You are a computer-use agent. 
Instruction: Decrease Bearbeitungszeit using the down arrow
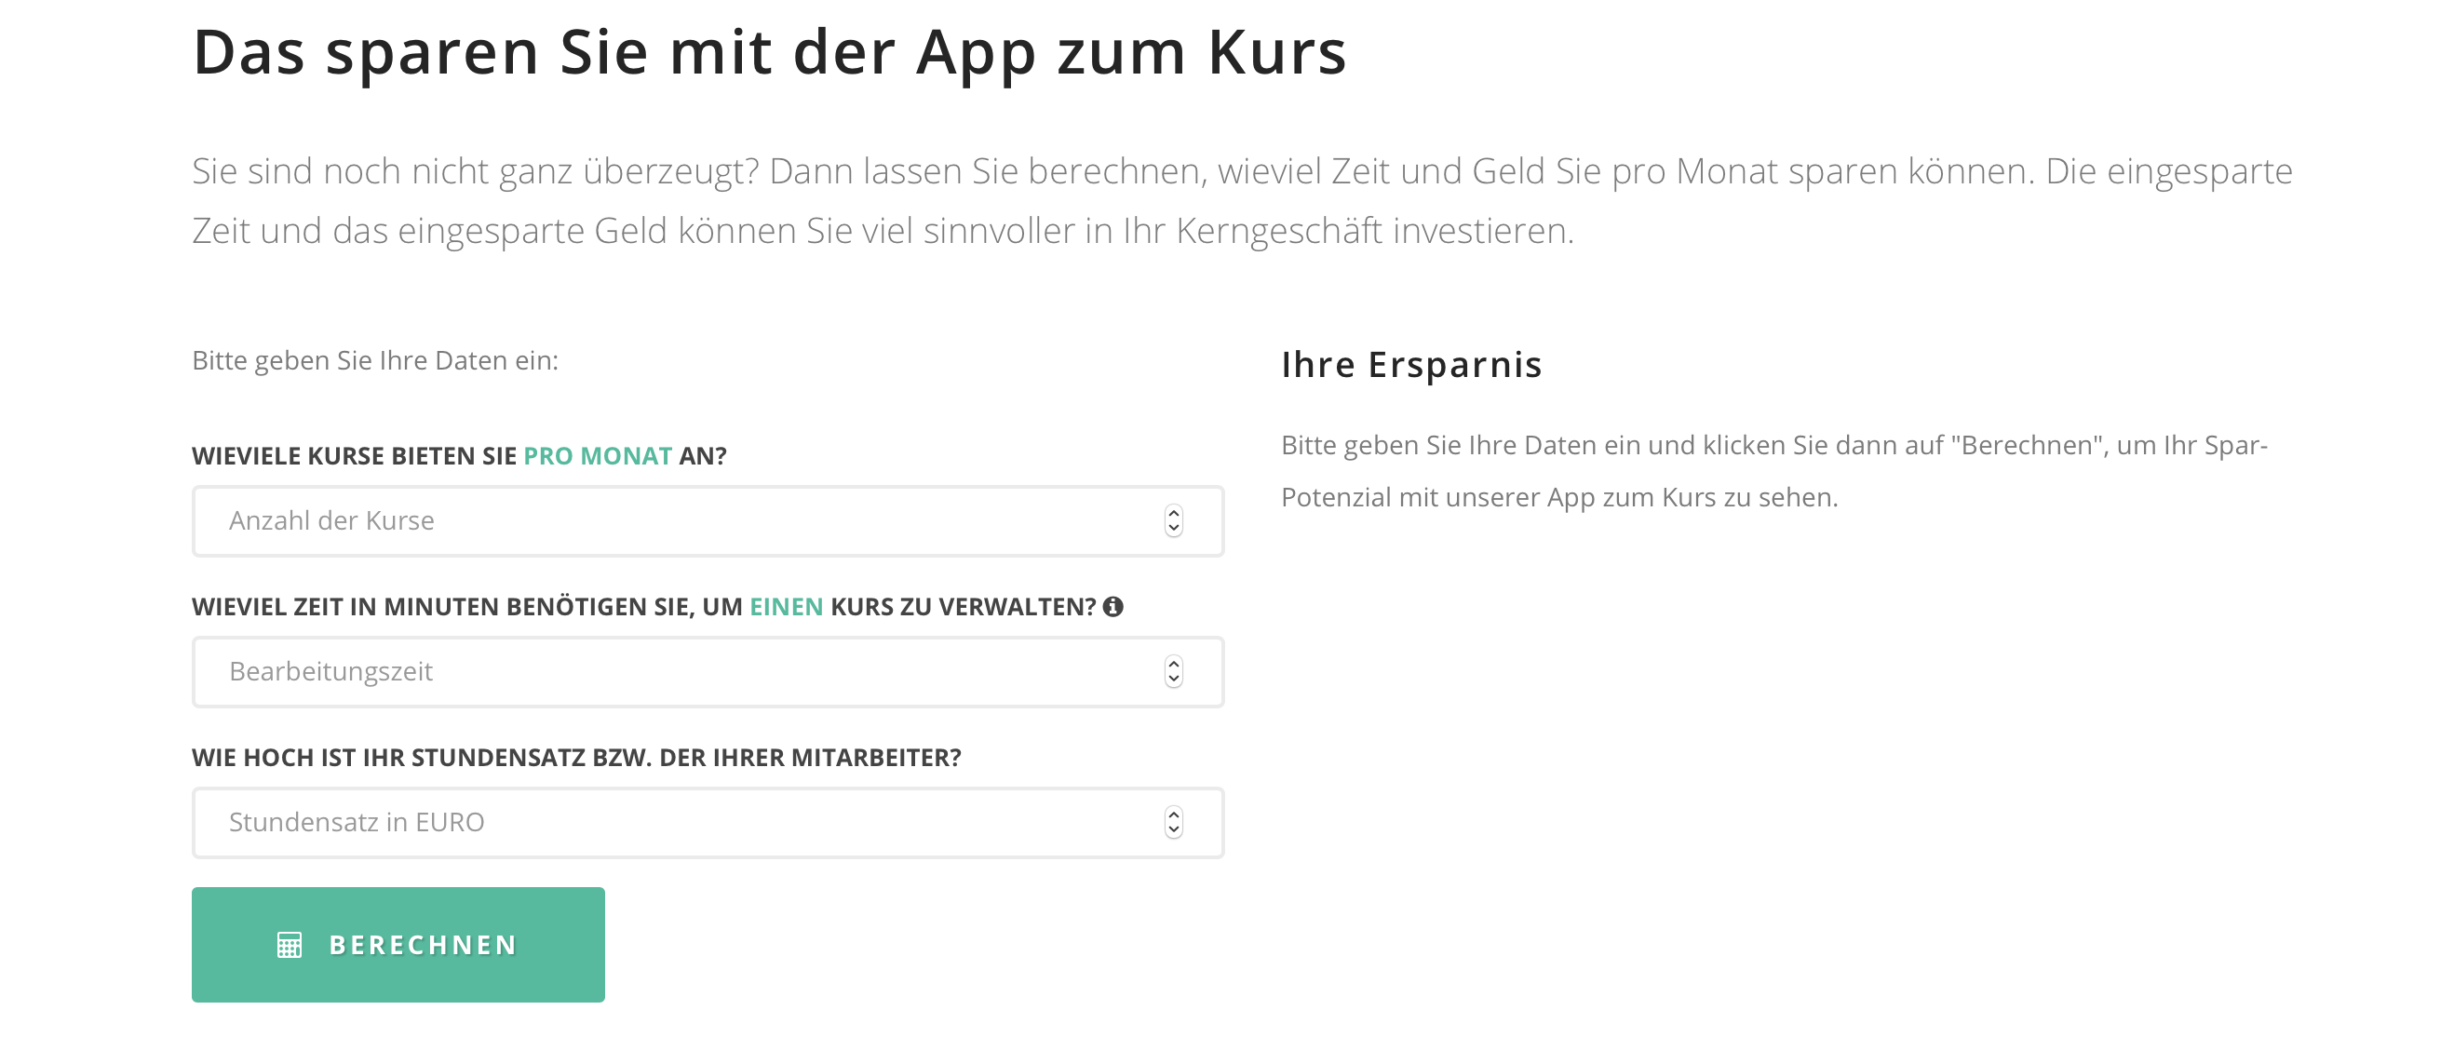click(x=1174, y=680)
